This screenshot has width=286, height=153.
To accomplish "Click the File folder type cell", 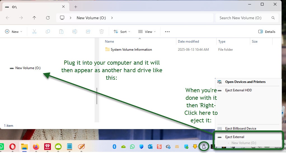I will coord(226,49).
